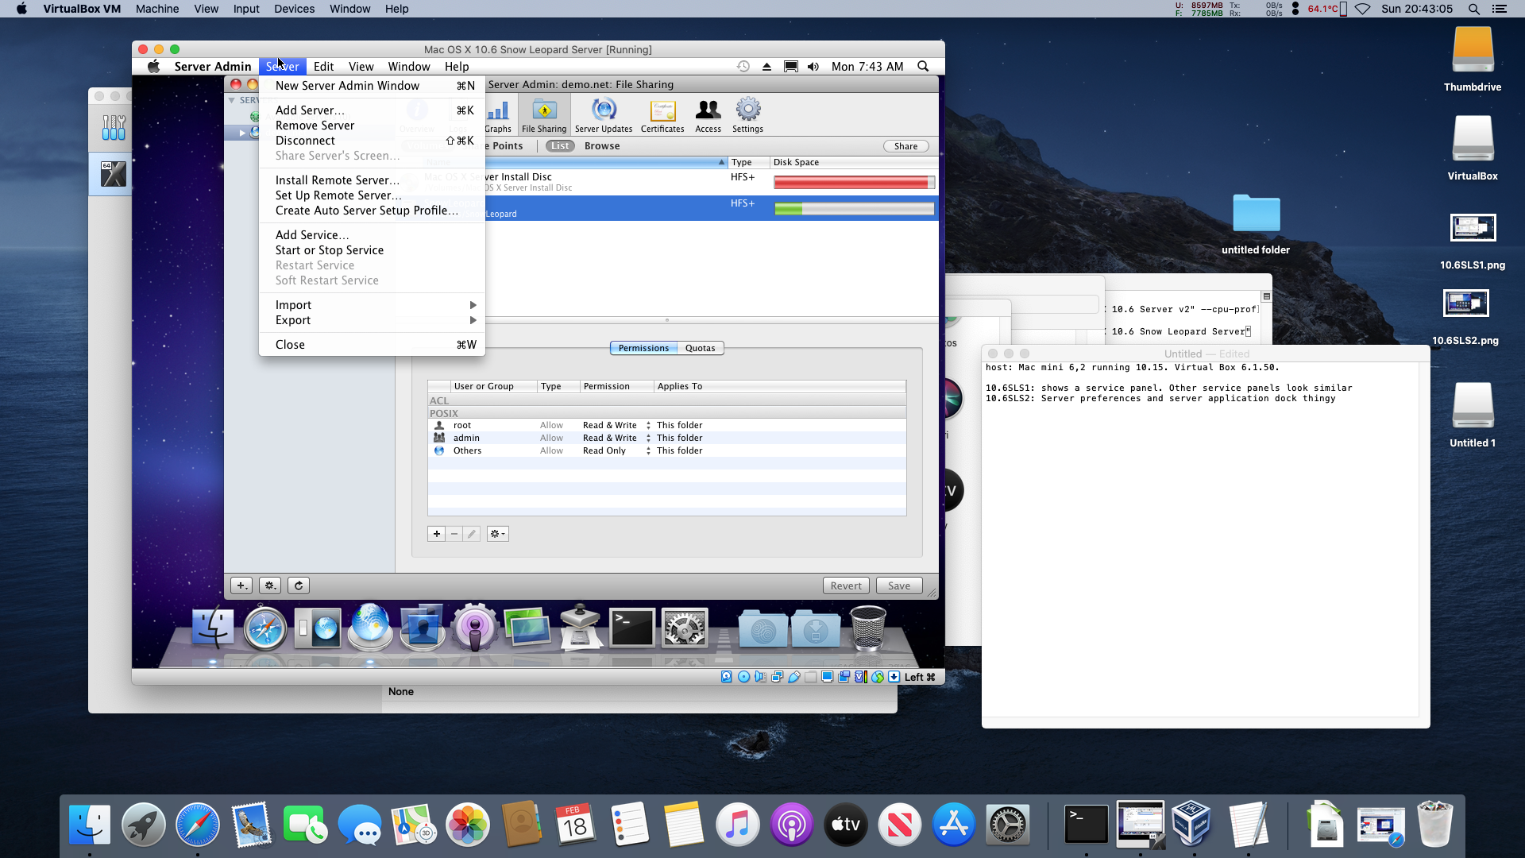Open Settings gear in Server Admin toolbar
The image size is (1525, 858).
click(x=747, y=115)
